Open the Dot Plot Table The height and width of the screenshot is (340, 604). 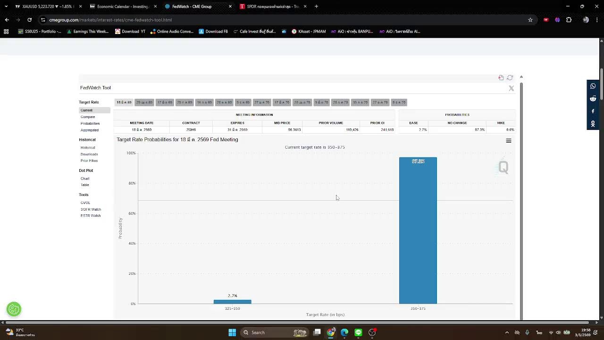click(x=85, y=185)
